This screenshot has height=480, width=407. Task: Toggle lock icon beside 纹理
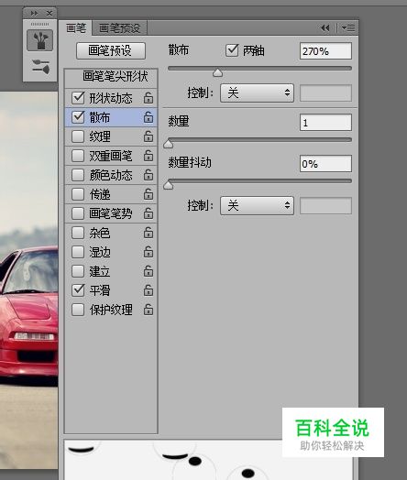(148, 136)
